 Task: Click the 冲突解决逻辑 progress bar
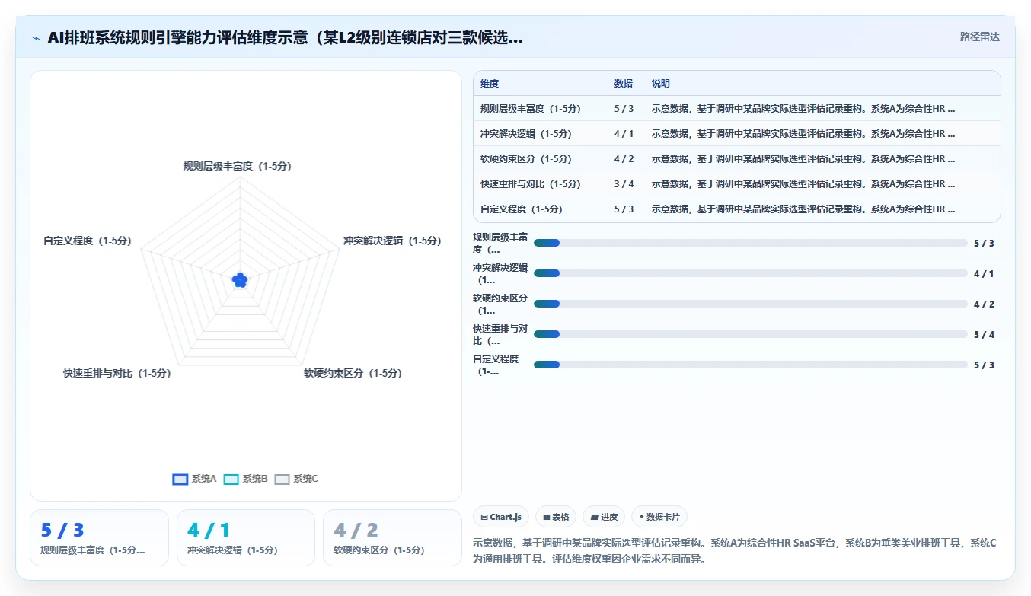(x=751, y=273)
